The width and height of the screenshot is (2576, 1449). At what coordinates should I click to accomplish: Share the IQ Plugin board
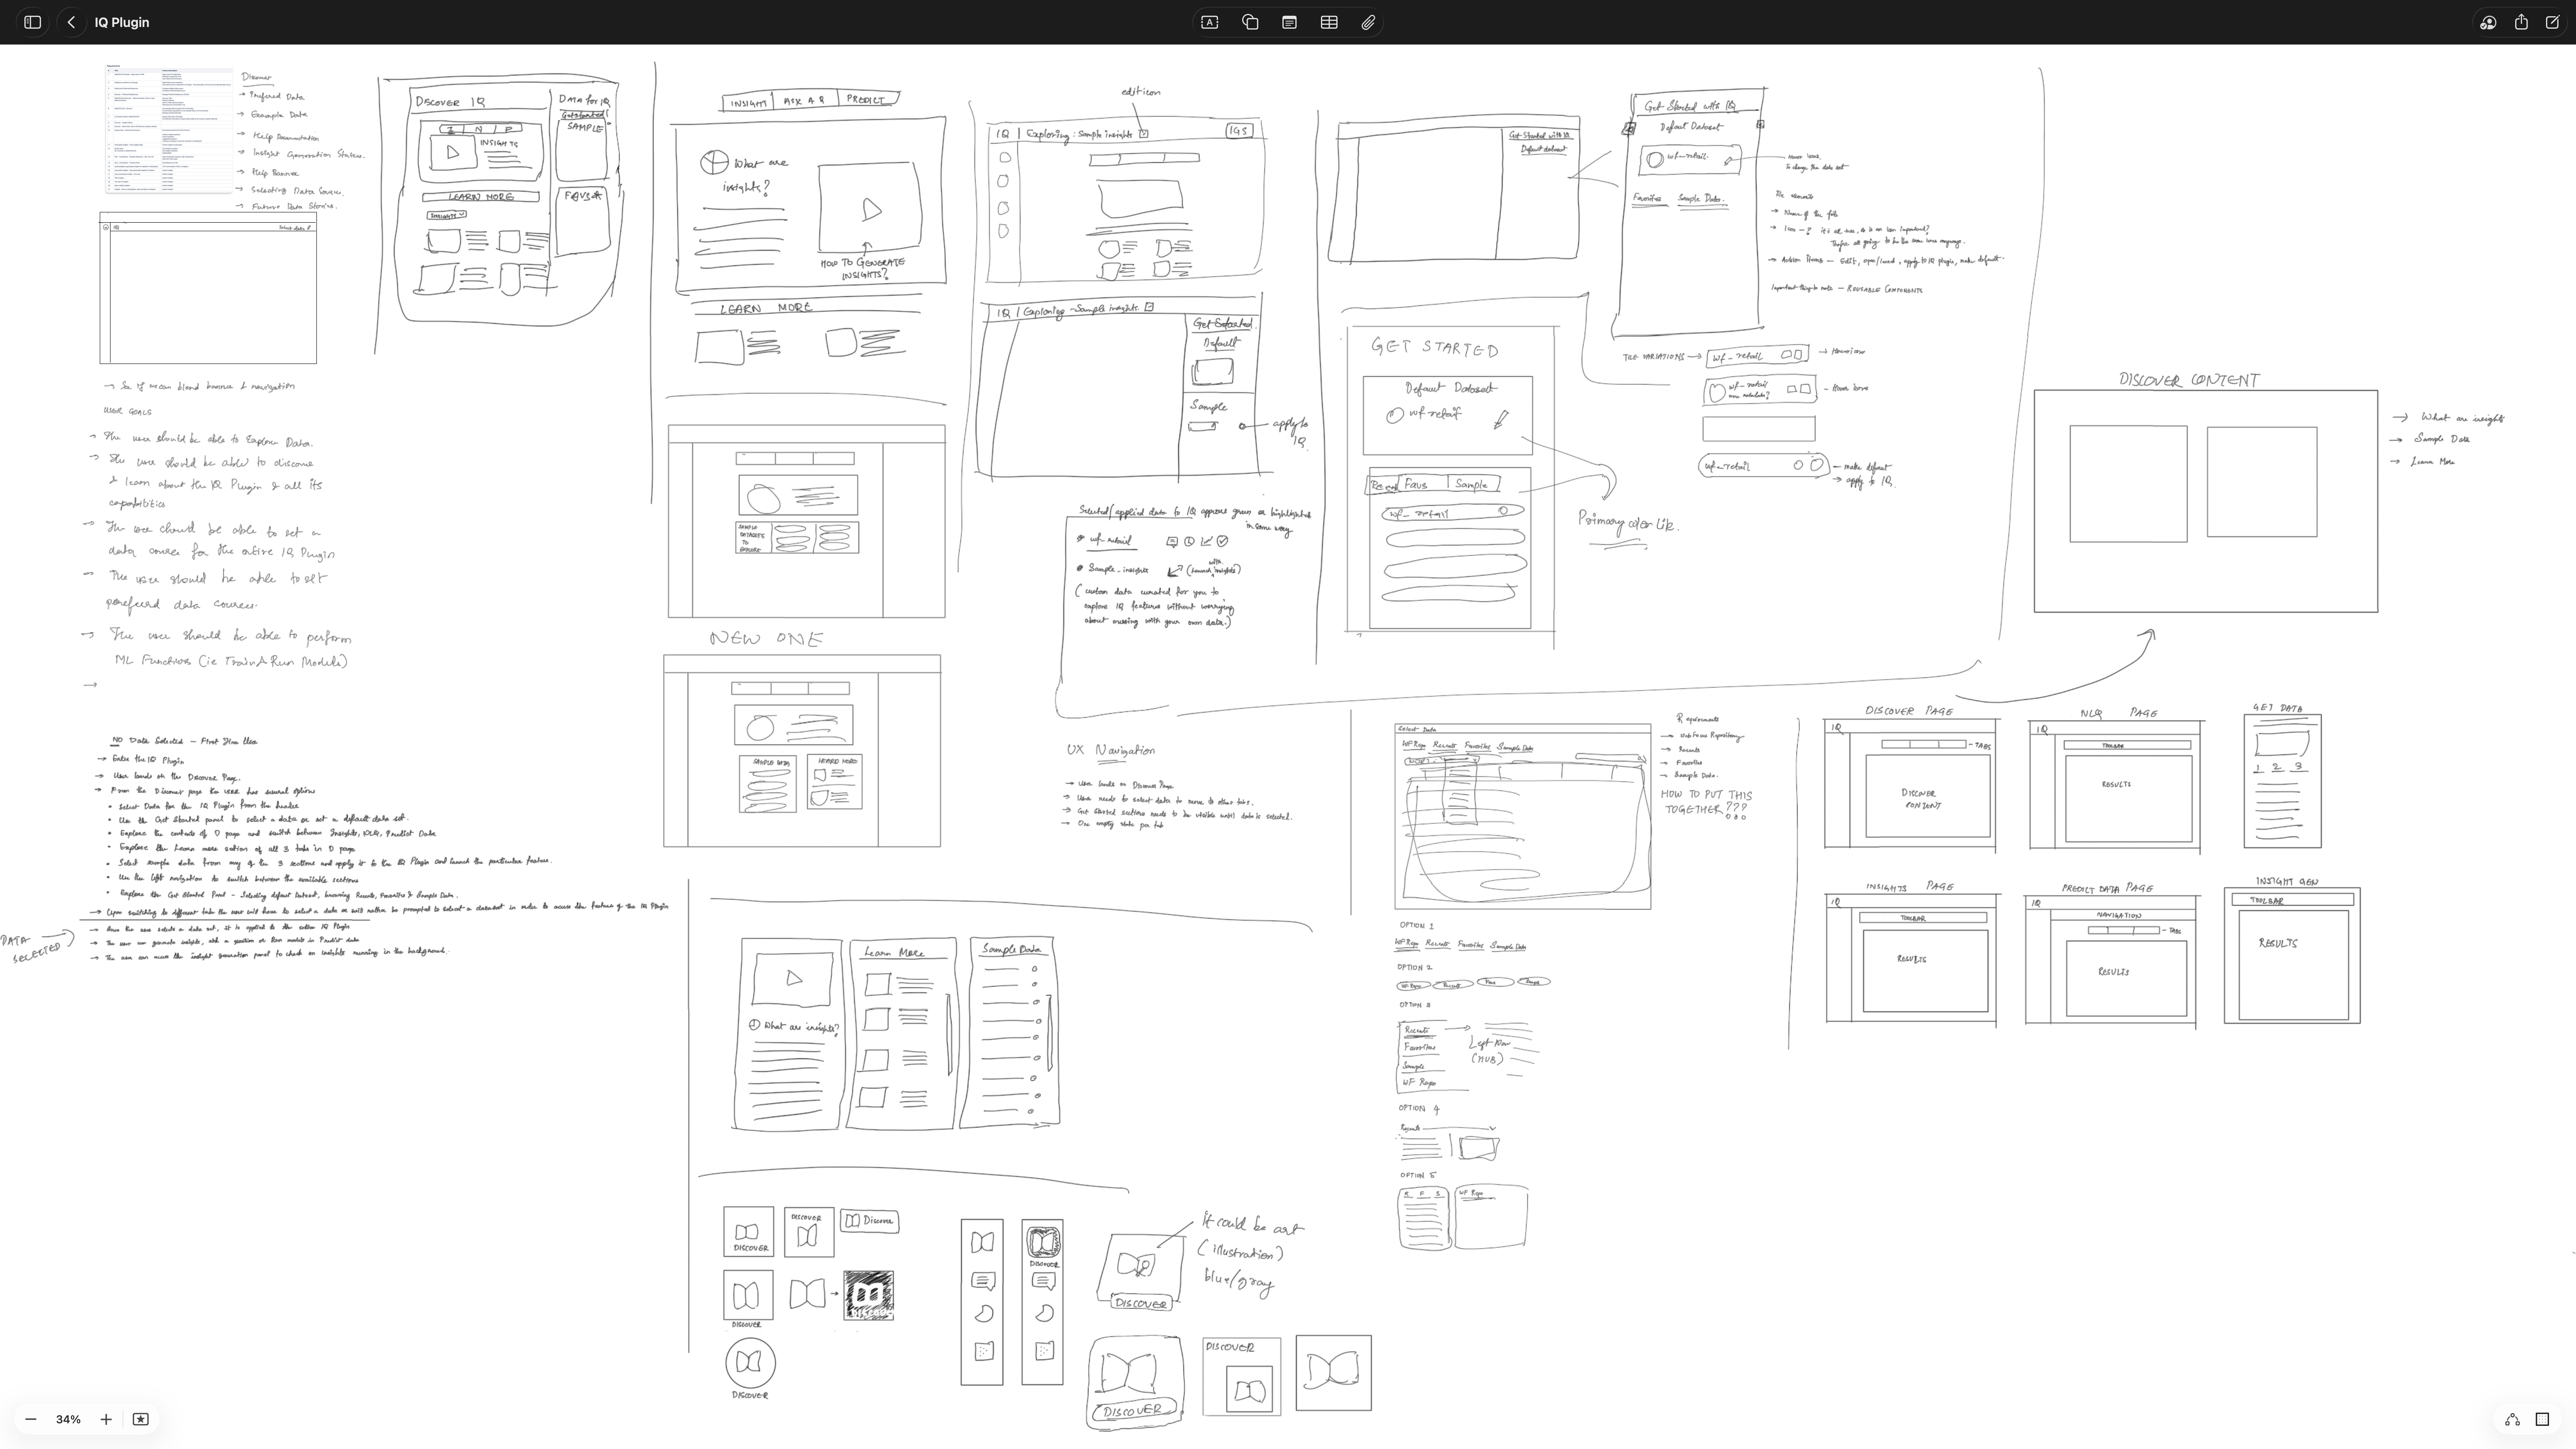click(2521, 21)
